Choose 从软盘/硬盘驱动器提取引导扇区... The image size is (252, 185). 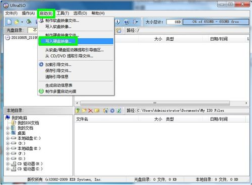coord(76,50)
